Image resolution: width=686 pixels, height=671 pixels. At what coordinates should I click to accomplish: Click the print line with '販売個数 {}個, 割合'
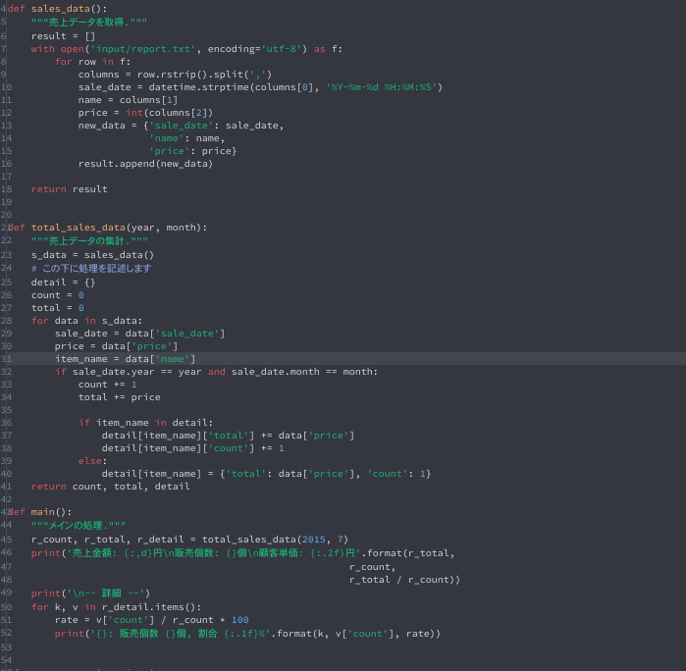pyautogui.click(x=247, y=634)
